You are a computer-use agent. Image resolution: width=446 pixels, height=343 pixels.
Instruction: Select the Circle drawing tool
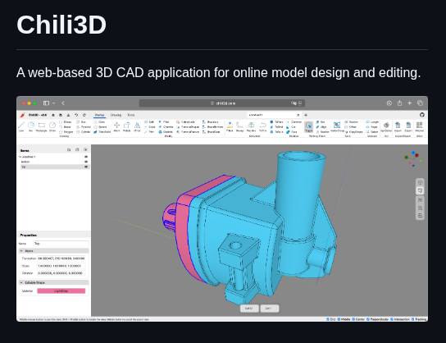click(52, 126)
